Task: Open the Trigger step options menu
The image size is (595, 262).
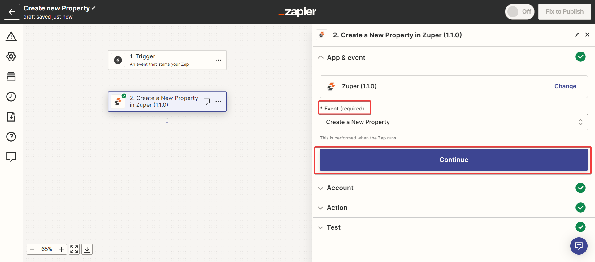Action: tap(218, 60)
